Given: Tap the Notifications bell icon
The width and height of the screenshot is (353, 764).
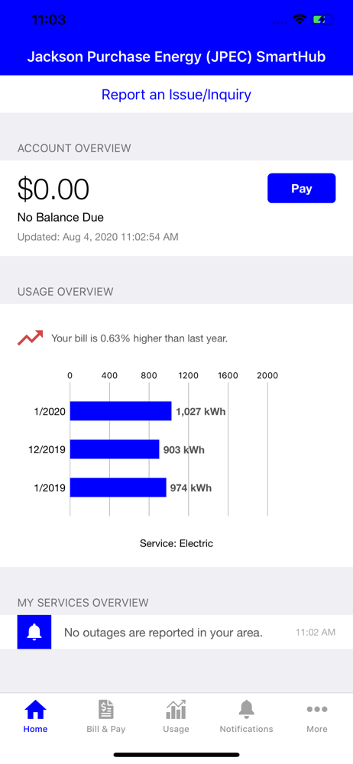Looking at the screenshot, I should coord(246,709).
